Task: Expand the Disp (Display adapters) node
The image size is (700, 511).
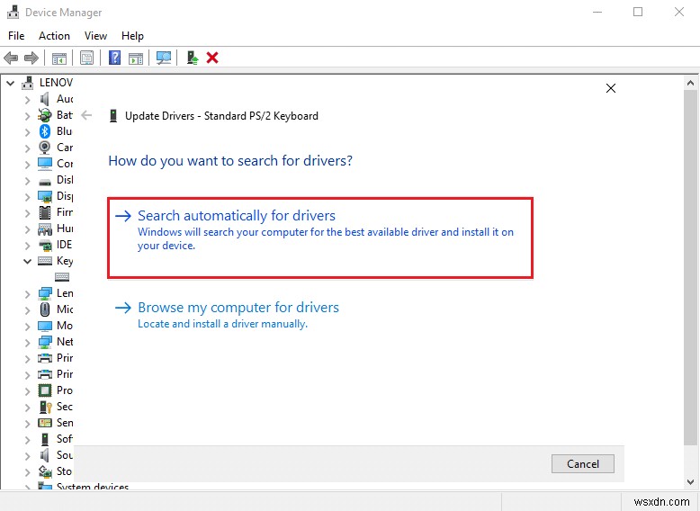Action: coord(27,196)
